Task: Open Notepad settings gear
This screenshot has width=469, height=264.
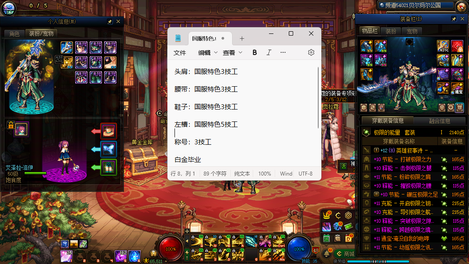Action: [x=311, y=52]
